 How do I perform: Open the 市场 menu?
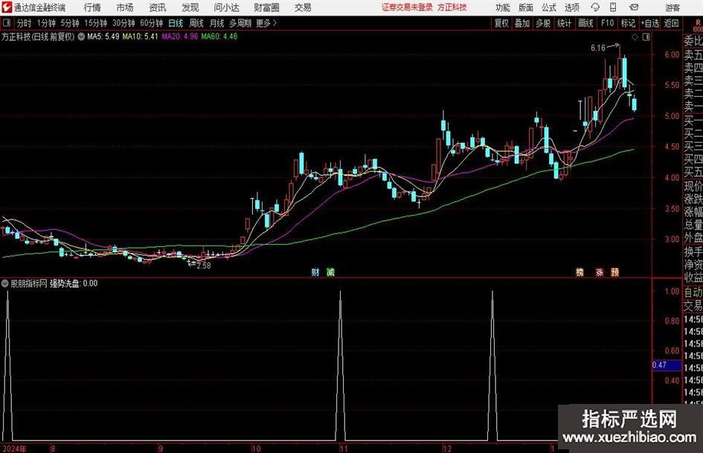pyautogui.click(x=125, y=7)
